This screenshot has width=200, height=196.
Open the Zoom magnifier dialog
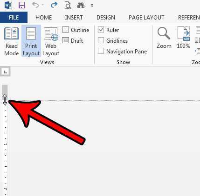164,38
